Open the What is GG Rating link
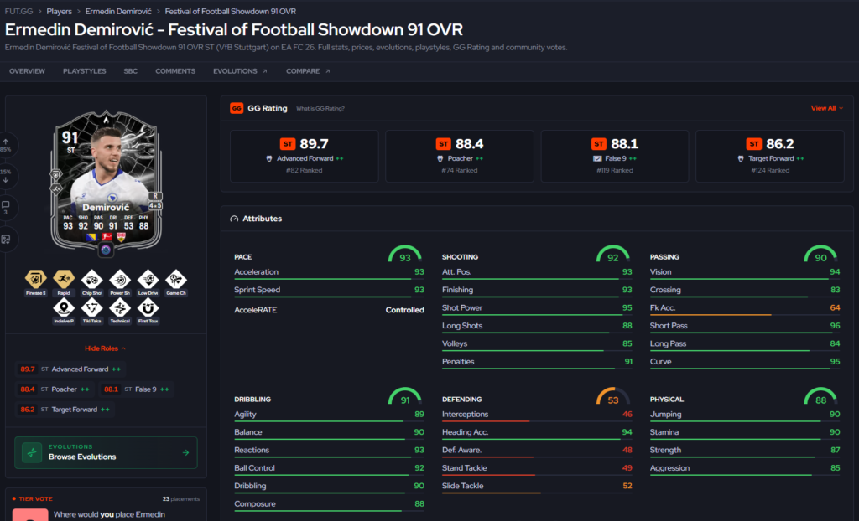Image resolution: width=859 pixels, height=521 pixels. pos(320,108)
